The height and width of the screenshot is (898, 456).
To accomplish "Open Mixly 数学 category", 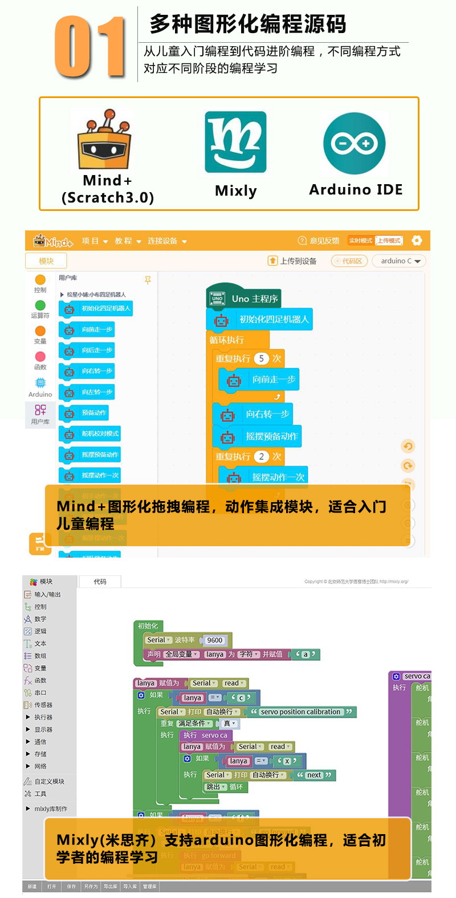I will (35, 619).
